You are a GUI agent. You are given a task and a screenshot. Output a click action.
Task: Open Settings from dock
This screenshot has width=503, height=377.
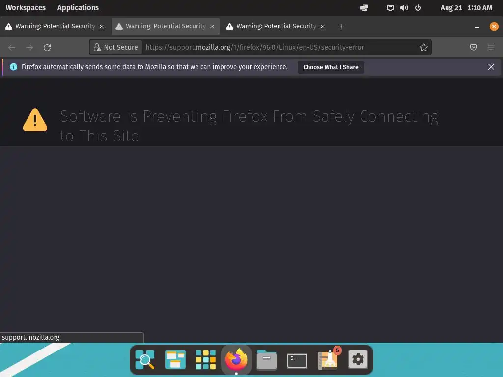(x=358, y=359)
